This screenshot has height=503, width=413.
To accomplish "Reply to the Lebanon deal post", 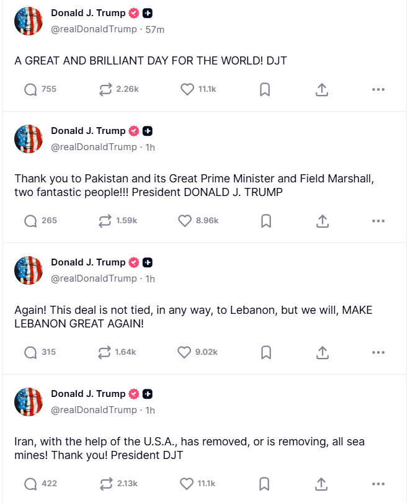I will click(30, 352).
